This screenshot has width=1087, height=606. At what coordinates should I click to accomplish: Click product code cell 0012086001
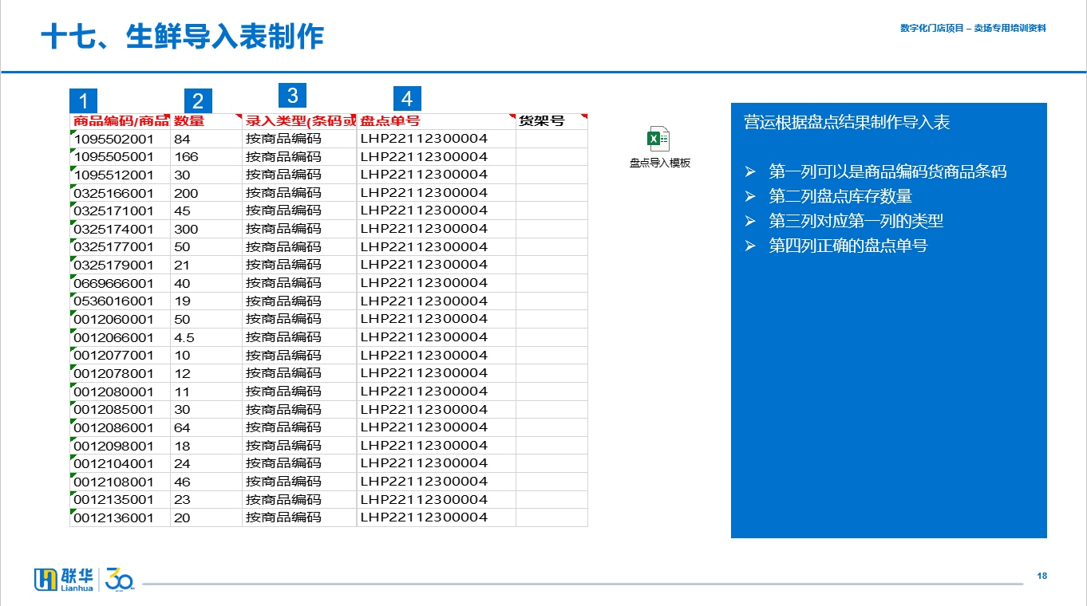(121, 427)
